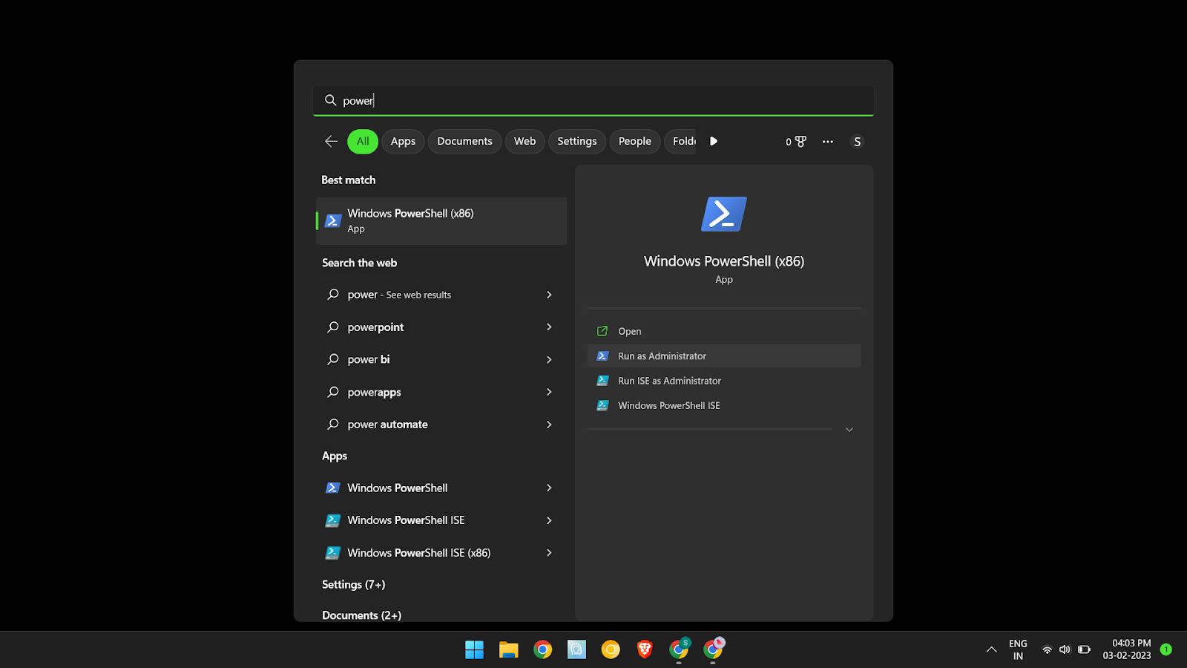This screenshot has width=1187, height=668.
Task: Click the ENG IN language indicator
Action: click(x=1018, y=649)
